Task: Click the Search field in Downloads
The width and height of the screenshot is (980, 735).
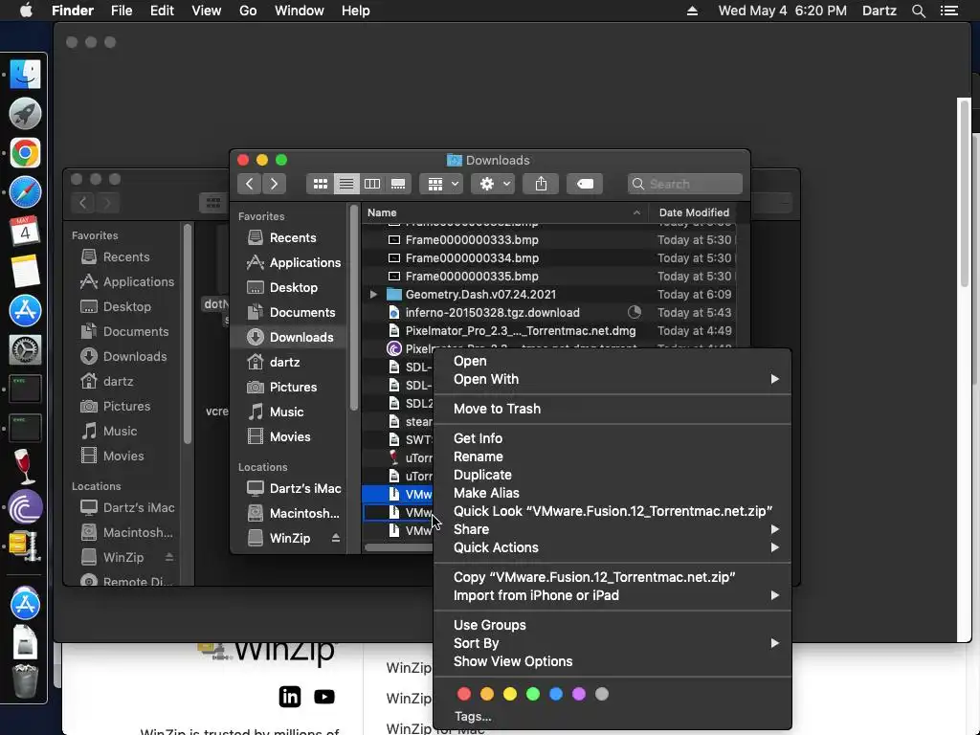Action: tap(685, 184)
